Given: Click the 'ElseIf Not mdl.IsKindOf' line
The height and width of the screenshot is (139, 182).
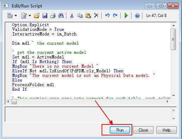Looking at the screenshot, I should pyautogui.click(x=68, y=71).
